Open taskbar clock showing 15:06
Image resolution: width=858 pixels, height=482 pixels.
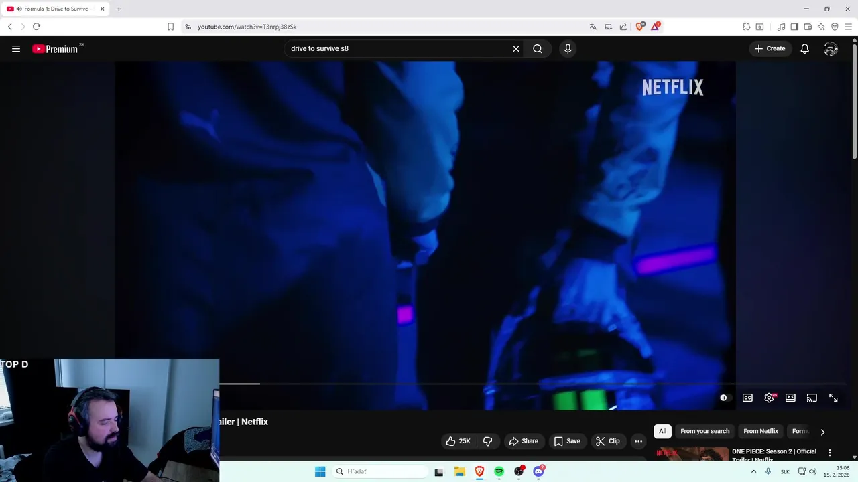[837, 471]
